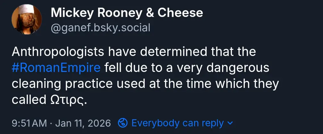The width and height of the screenshot is (323, 134).
Task: Expand the reply settings chevron arrow
Action: coord(230,123)
